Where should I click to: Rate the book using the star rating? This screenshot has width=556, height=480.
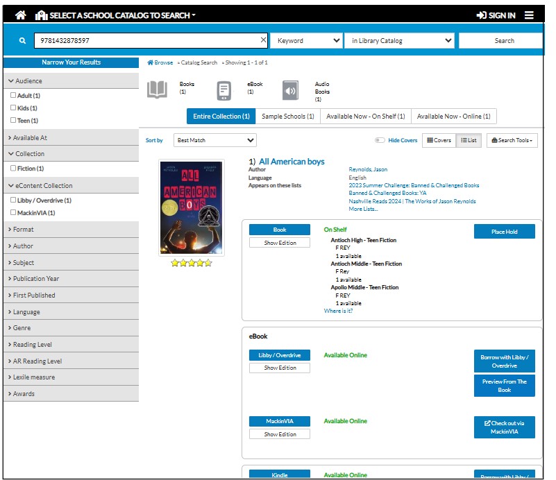tap(191, 263)
